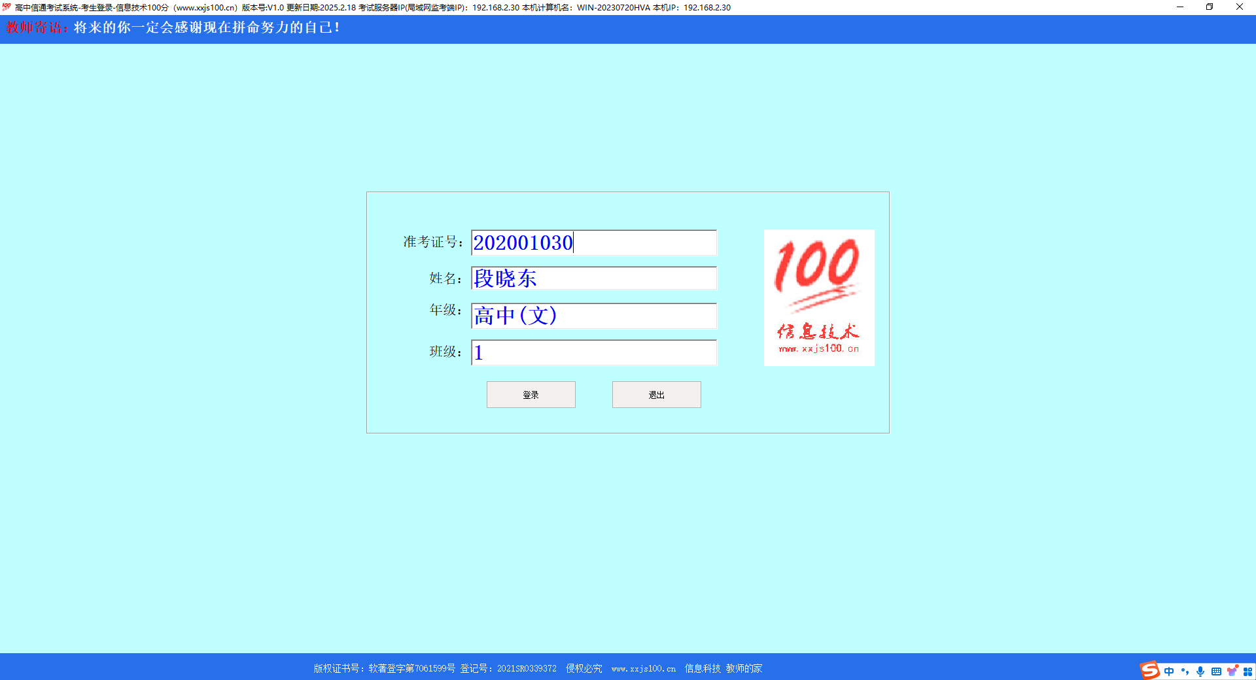Open the Sogou toolbox grid icon

[x=1247, y=671]
